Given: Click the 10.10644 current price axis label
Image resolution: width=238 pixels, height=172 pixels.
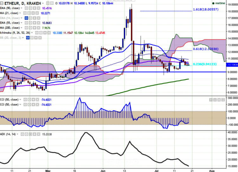Looking at the screenshot, I should tap(232, 65).
